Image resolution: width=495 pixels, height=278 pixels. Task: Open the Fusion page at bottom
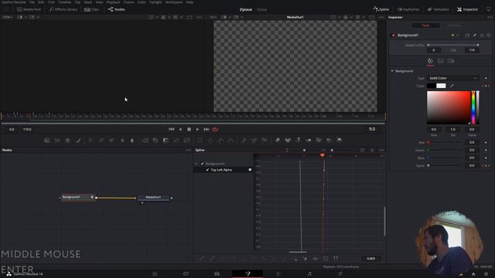[247, 274]
